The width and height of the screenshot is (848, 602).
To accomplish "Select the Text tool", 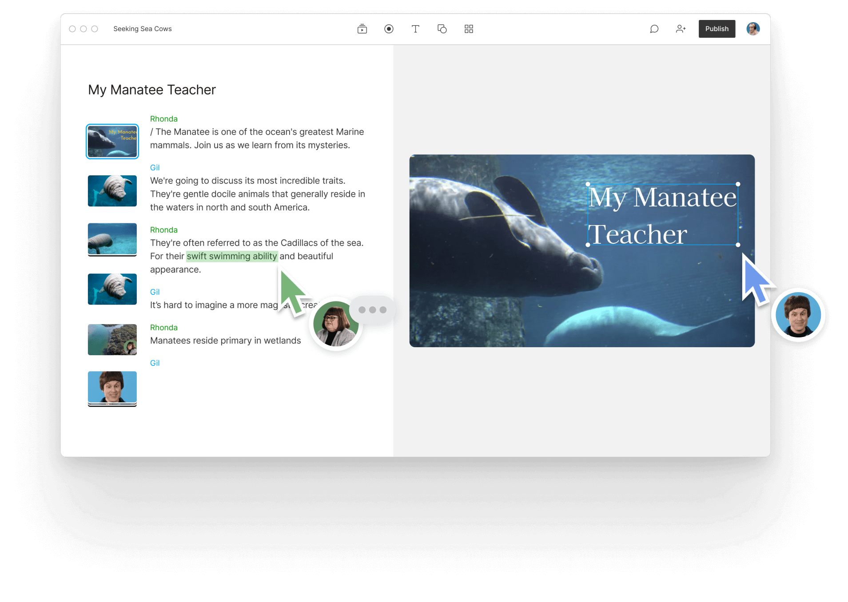I will point(416,28).
